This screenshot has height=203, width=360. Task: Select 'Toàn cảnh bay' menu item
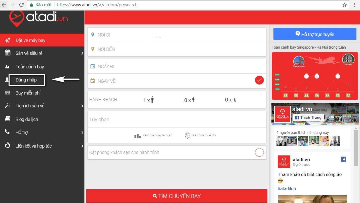coord(30,67)
